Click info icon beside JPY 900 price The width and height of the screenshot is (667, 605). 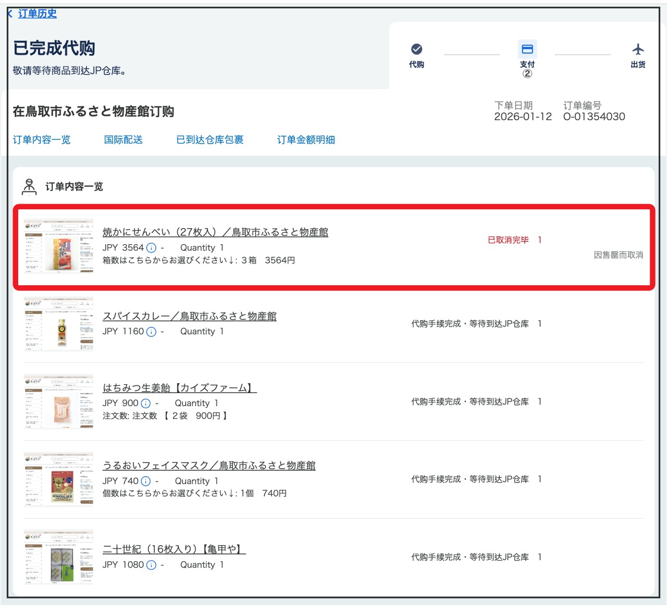(146, 403)
